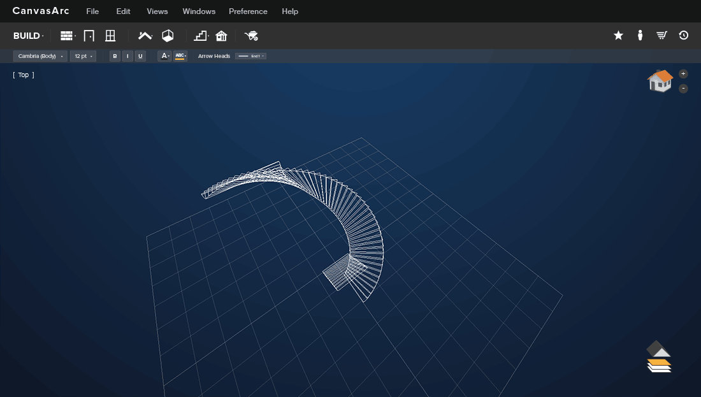Open the shopping cart icon
The width and height of the screenshot is (701, 397).
click(x=661, y=35)
